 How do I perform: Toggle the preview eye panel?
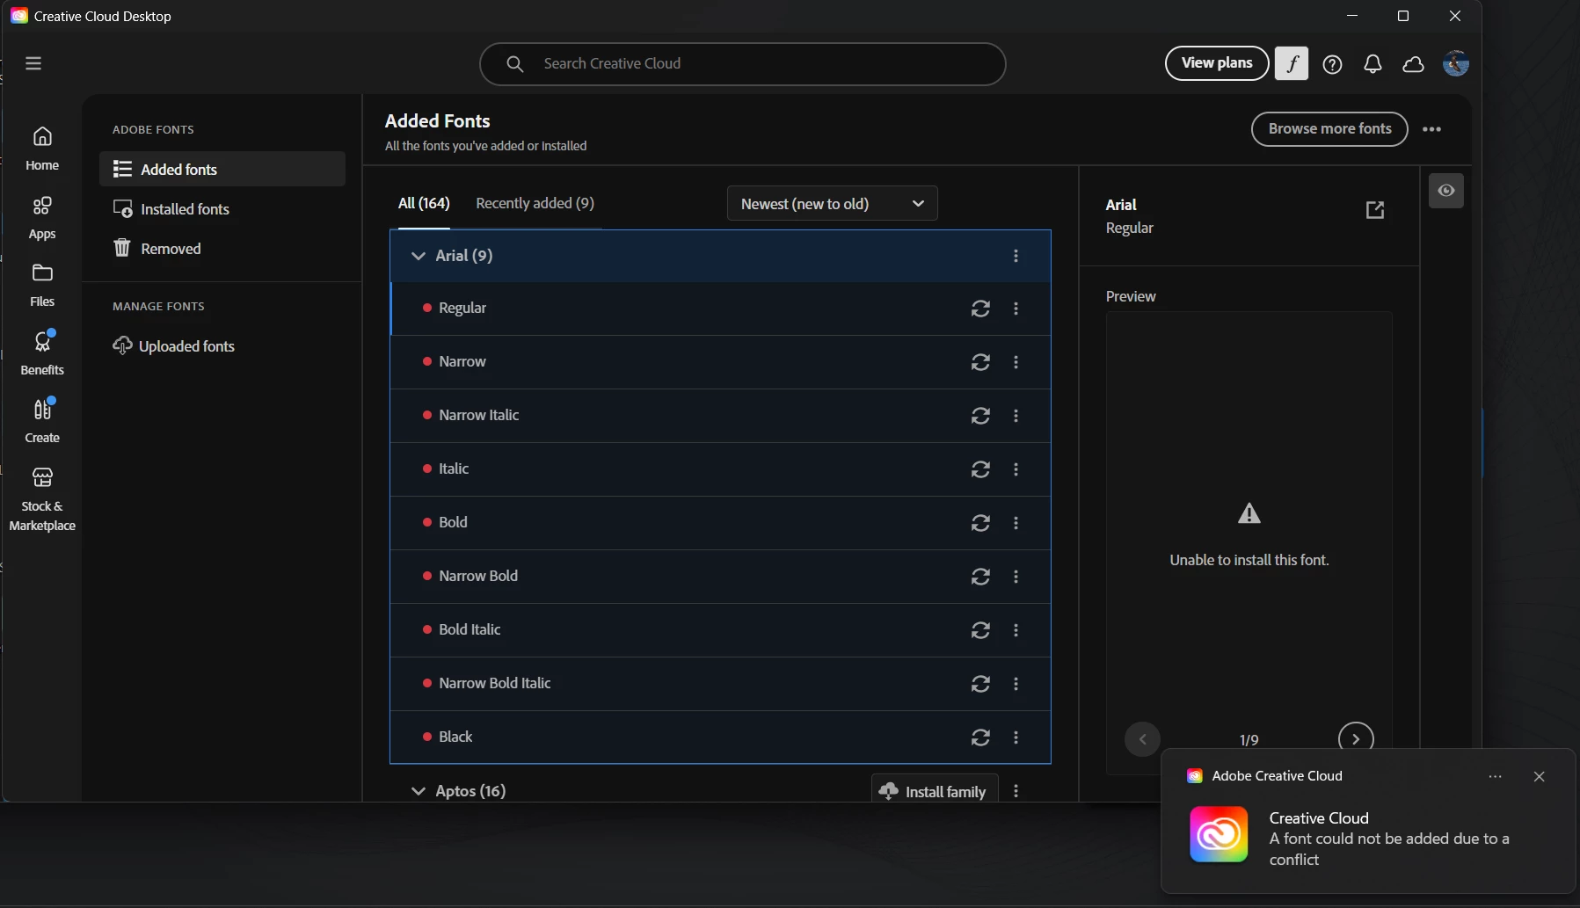click(x=1445, y=191)
